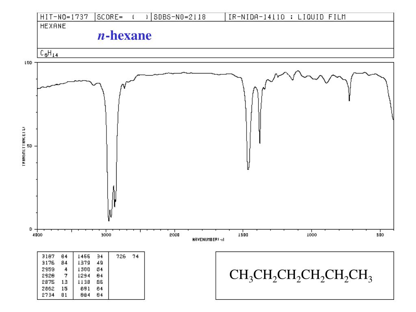Click the 1294 peak table entry

pos(84,276)
